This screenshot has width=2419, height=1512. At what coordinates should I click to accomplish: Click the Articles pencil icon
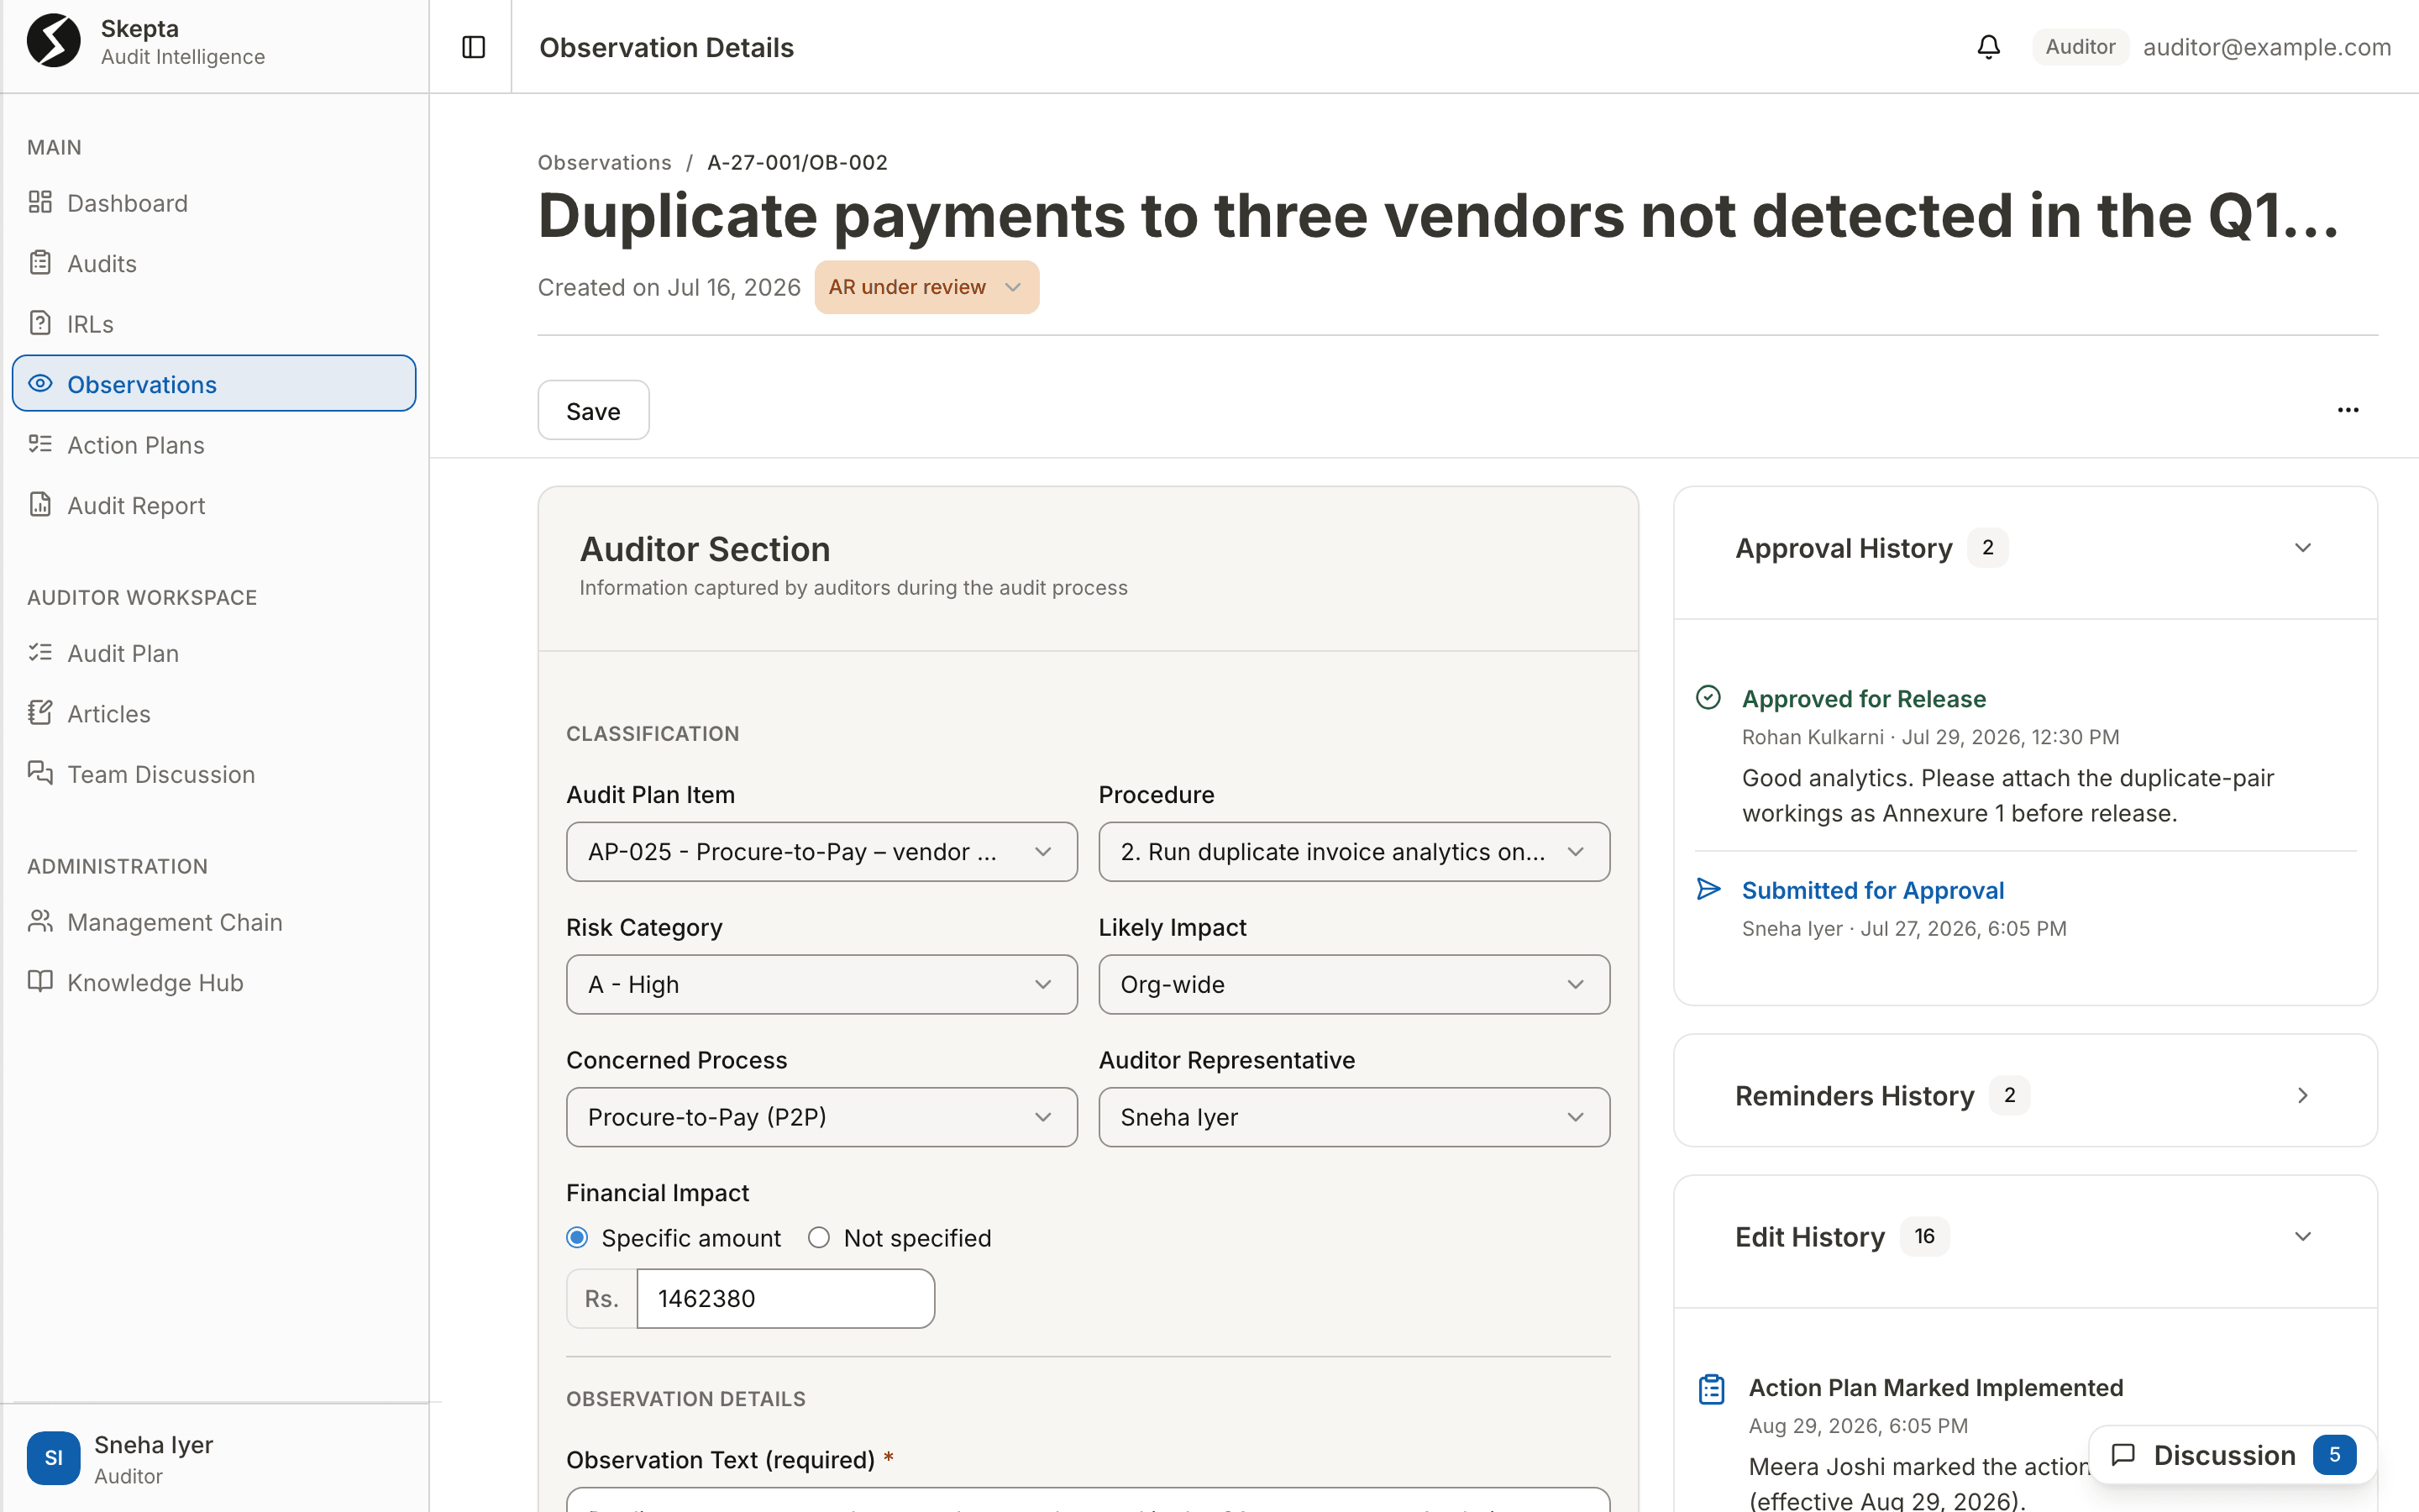pyautogui.click(x=40, y=713)
